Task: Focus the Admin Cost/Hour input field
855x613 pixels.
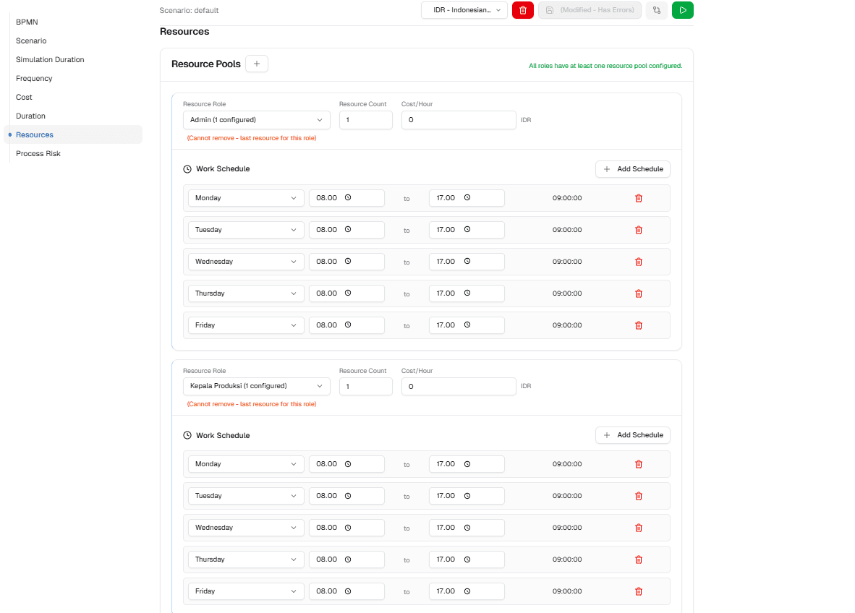Action: tap(458, 120)
